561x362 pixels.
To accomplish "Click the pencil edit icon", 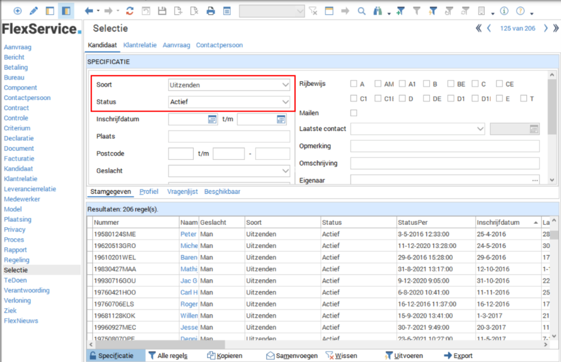I will pos(33,11).
